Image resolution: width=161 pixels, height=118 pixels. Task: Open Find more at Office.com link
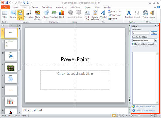point(145,107)
